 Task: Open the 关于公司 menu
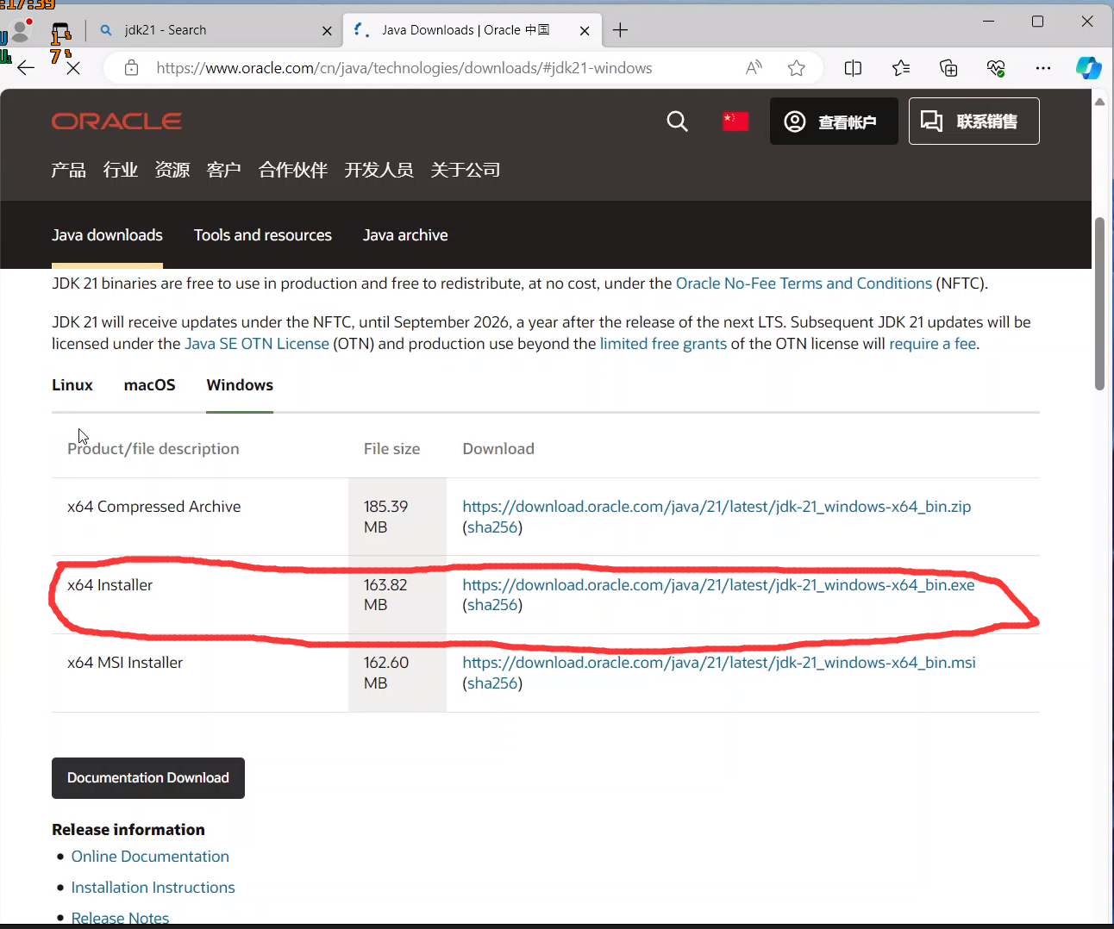click(x=466, y=170)
